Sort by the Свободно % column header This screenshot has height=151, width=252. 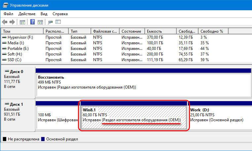point(213,31)
